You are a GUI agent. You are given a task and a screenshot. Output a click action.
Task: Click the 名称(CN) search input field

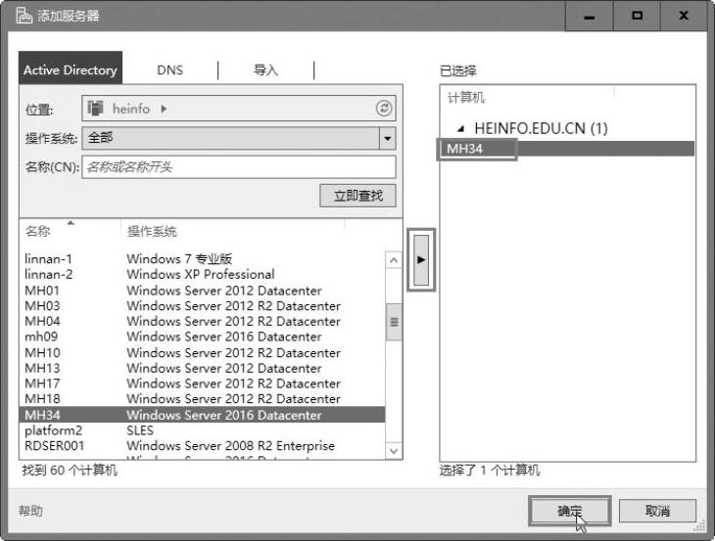coord(238,166)
